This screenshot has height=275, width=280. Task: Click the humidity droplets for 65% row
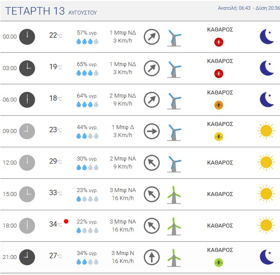87,73
